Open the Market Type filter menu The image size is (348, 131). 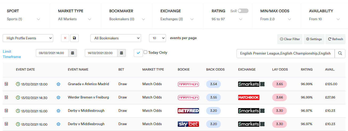point(75,15)
